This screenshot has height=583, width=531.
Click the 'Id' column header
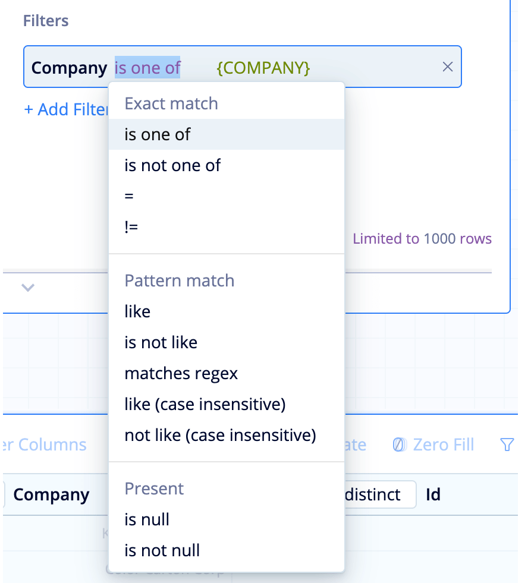(x=433, y=494)
